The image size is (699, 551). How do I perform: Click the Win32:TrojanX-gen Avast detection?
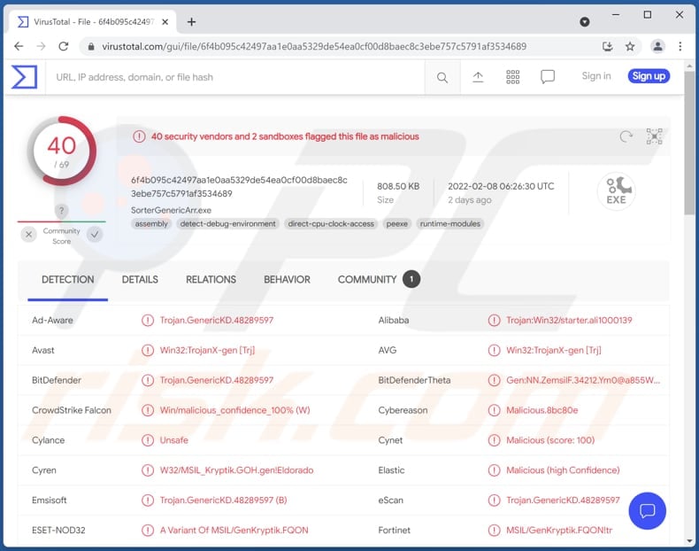207,350
